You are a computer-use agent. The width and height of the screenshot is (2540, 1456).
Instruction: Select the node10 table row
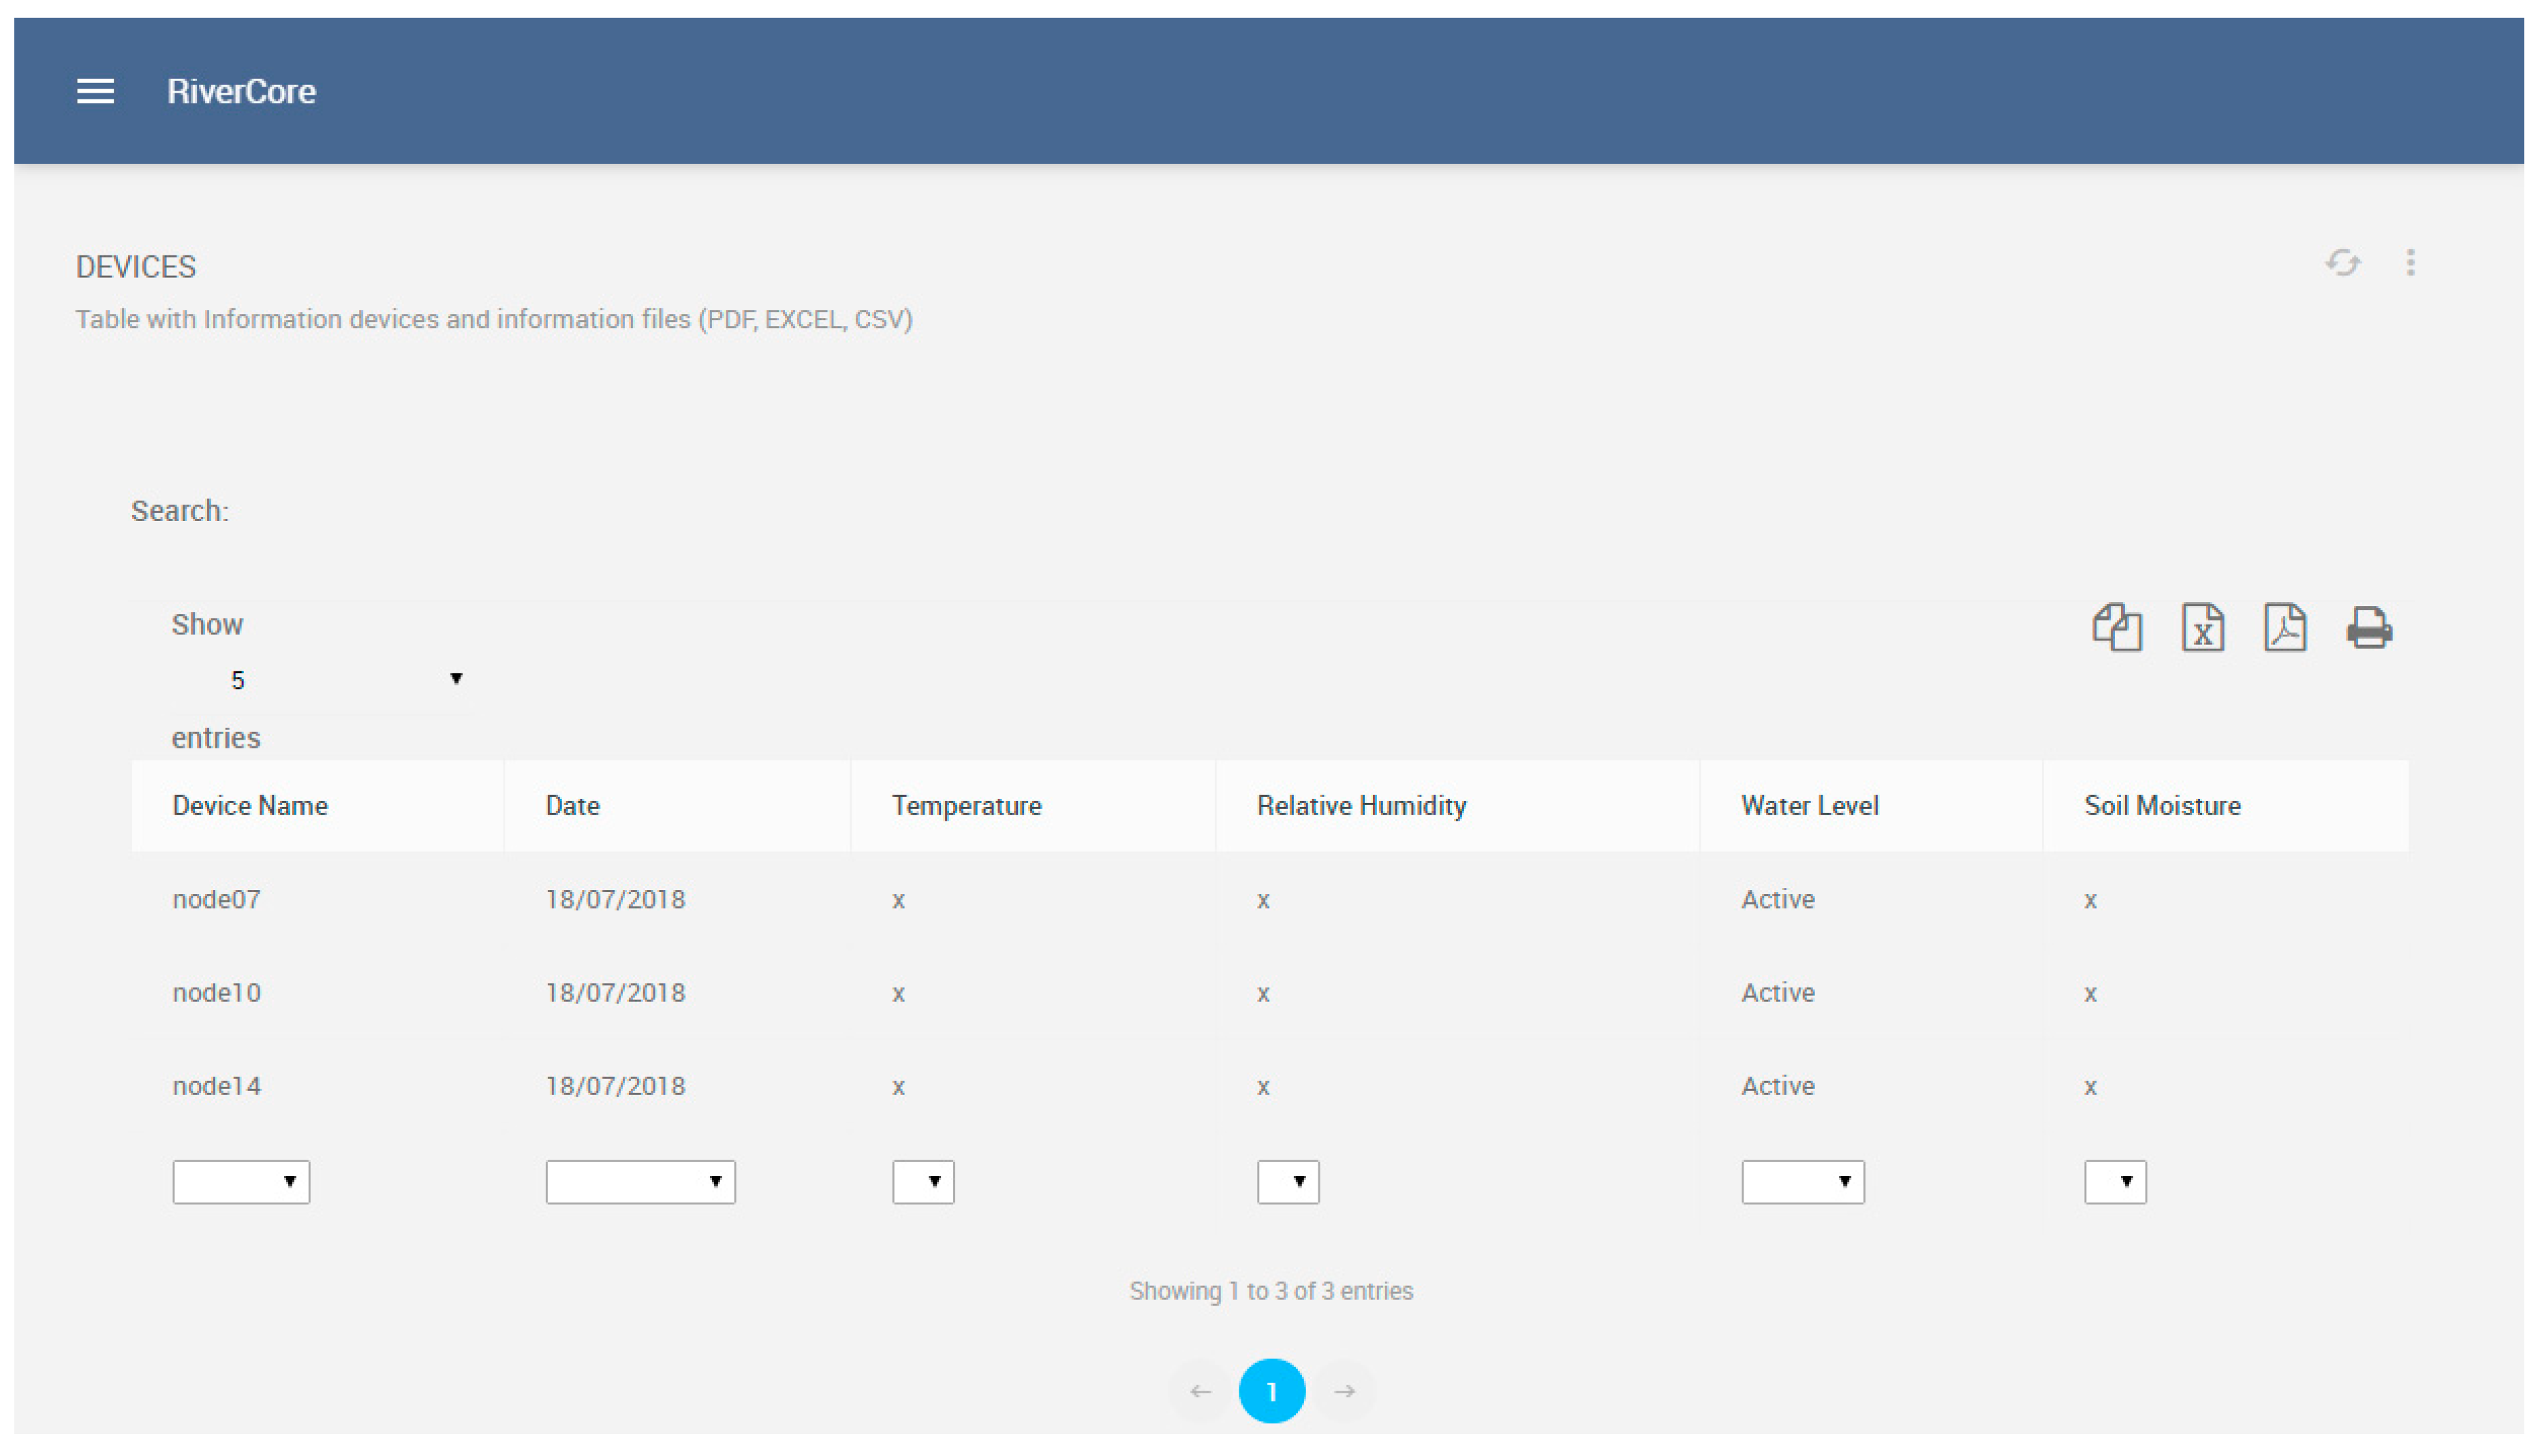tap(217, 993)
